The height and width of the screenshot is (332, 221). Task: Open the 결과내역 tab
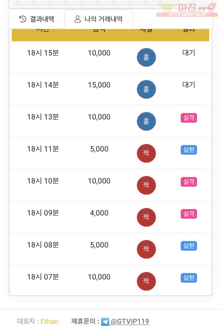pyautogui.click(x=37, y=19)
